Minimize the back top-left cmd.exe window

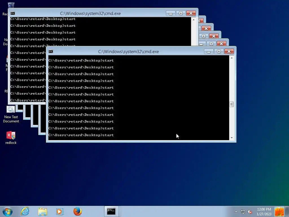click(x=170, y=13)
